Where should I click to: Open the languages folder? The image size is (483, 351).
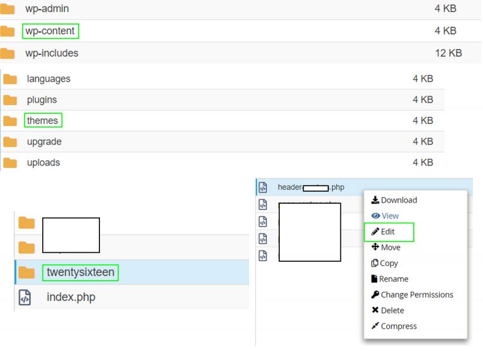pos(48,79)
